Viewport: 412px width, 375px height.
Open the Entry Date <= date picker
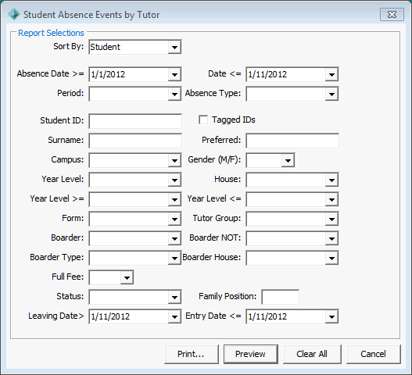point(331,316)
